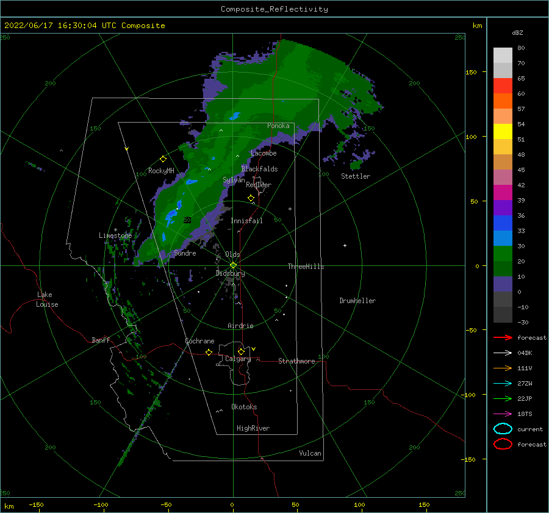Screen dimensions: 549x513
Task: Click the yellow V marker right of Calgary diamond
Action: click(x=254, y=349)
